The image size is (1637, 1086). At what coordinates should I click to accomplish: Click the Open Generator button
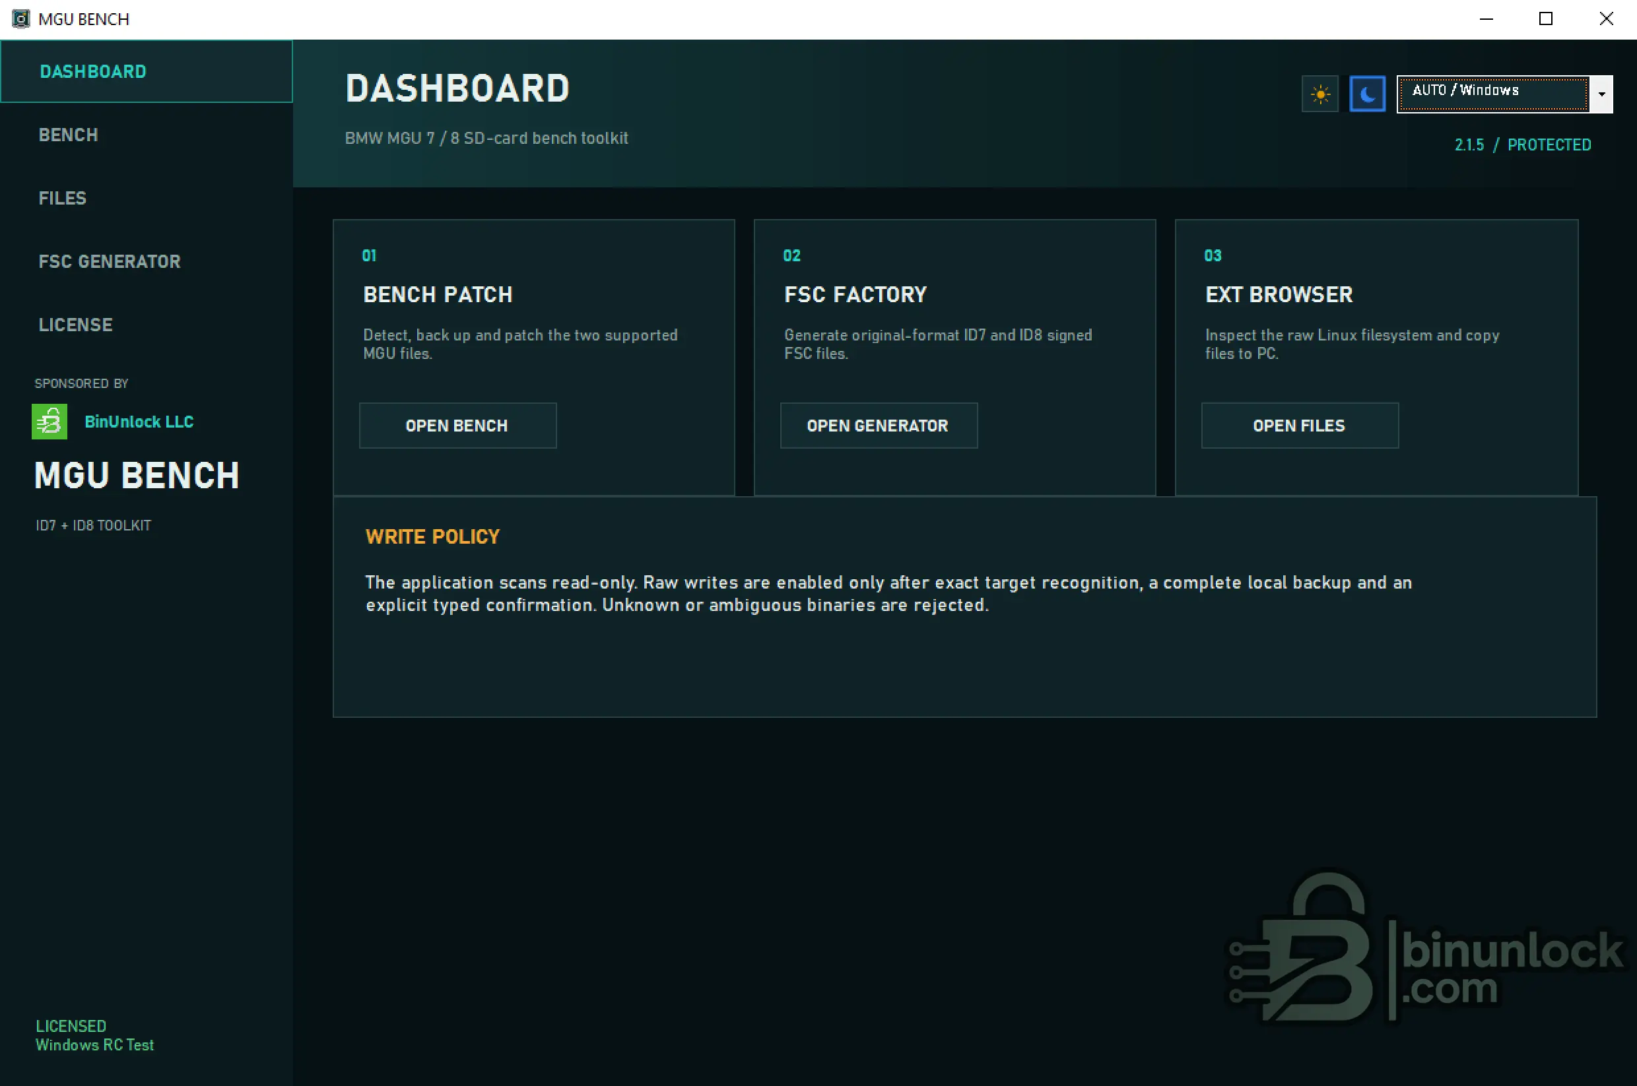tap(879, 426)
